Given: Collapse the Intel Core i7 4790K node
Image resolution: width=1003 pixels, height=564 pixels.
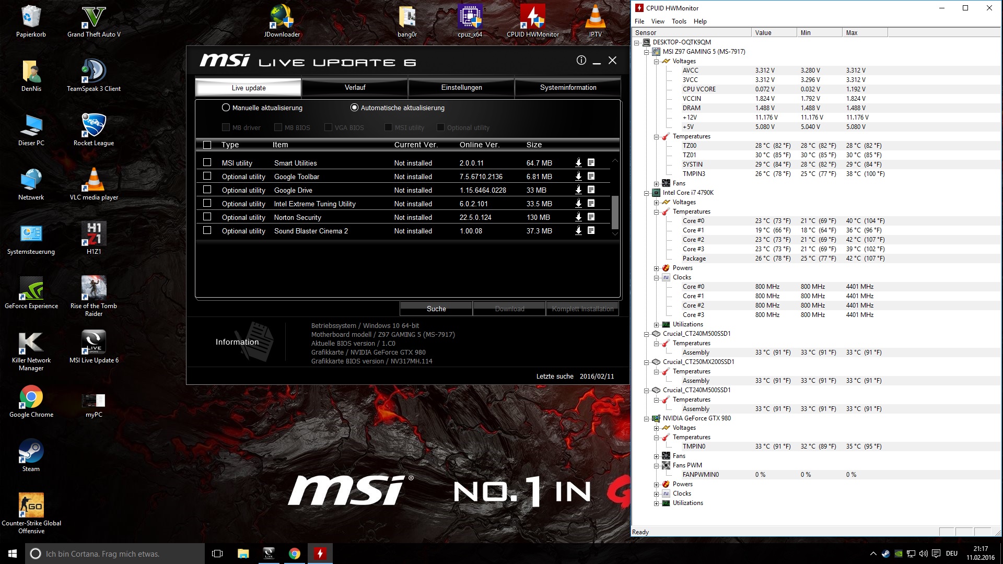Looking at the screenshot, I should point(646,193).
